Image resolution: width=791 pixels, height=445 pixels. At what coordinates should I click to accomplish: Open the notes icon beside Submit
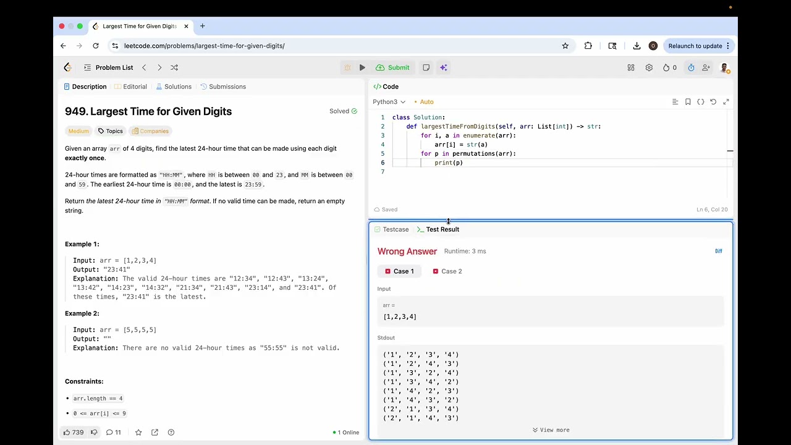point(426,67)
